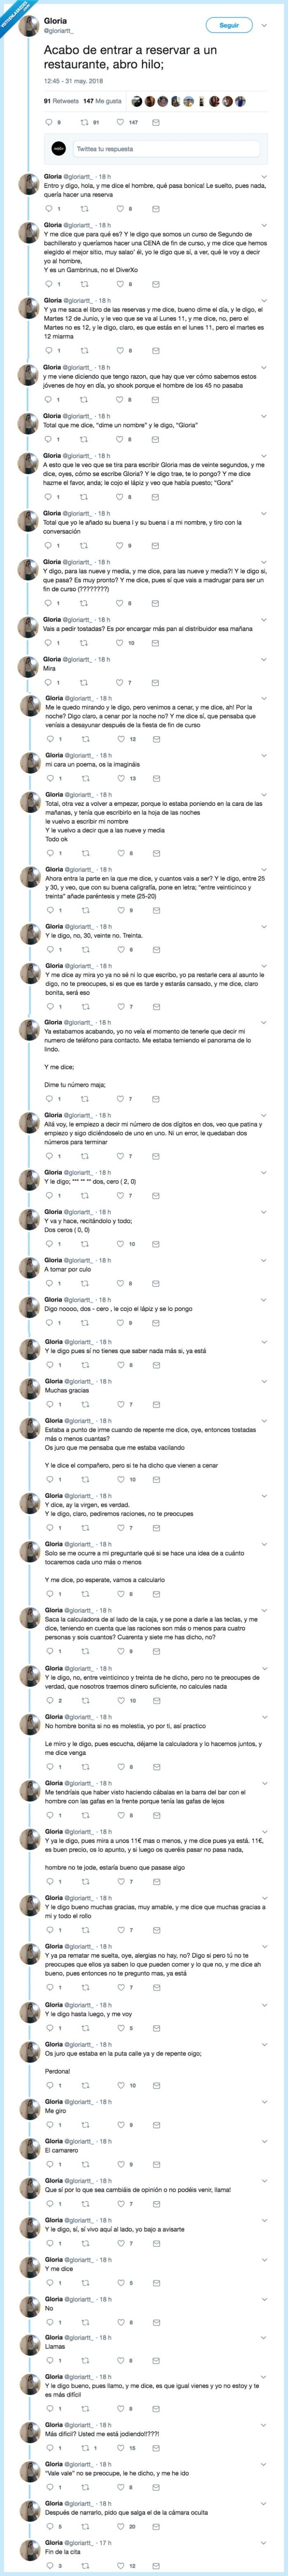Click the @gloriartt_ handle under Gloria's name
This screenshot has width=288, height=2576.
pos(59,31)
